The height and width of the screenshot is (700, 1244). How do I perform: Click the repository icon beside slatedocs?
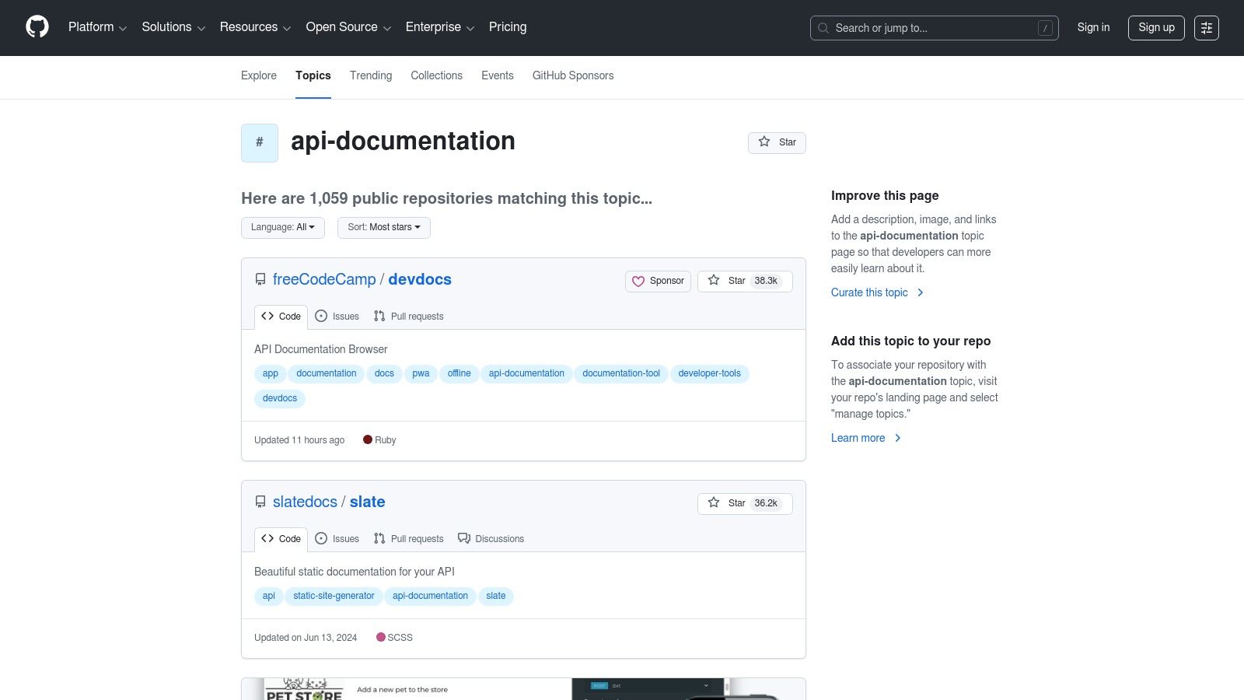(x=260, y=502)
